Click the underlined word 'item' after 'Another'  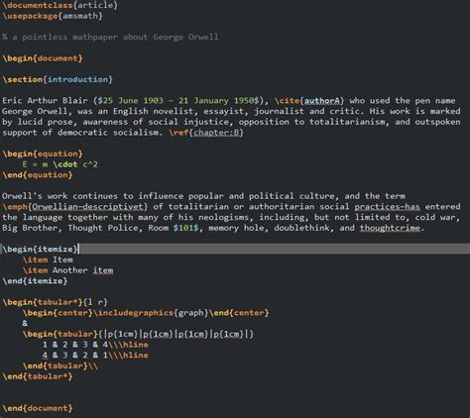(x=103, y=270)
